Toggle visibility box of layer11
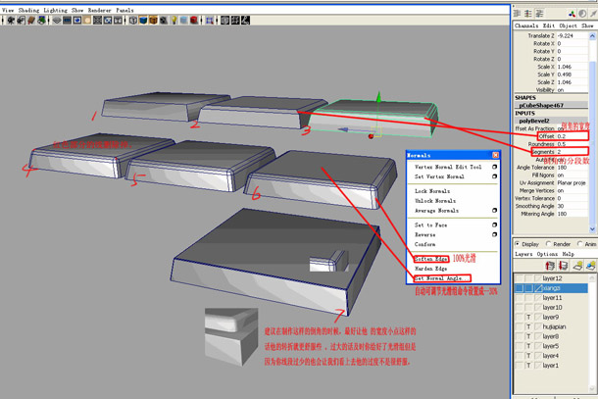The image size is (598, 399). click(519, 297)
